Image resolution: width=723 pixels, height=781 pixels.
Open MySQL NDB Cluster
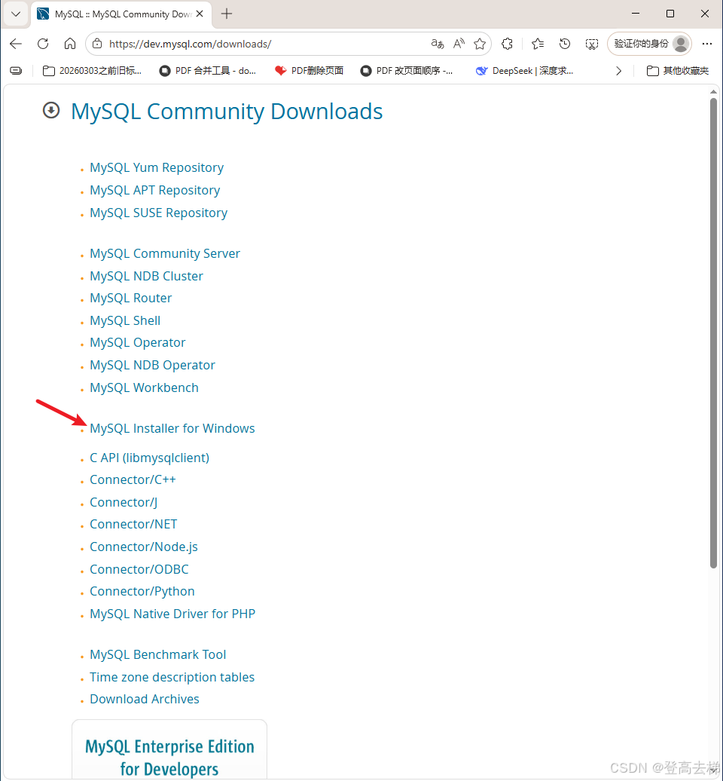point(146,276)
